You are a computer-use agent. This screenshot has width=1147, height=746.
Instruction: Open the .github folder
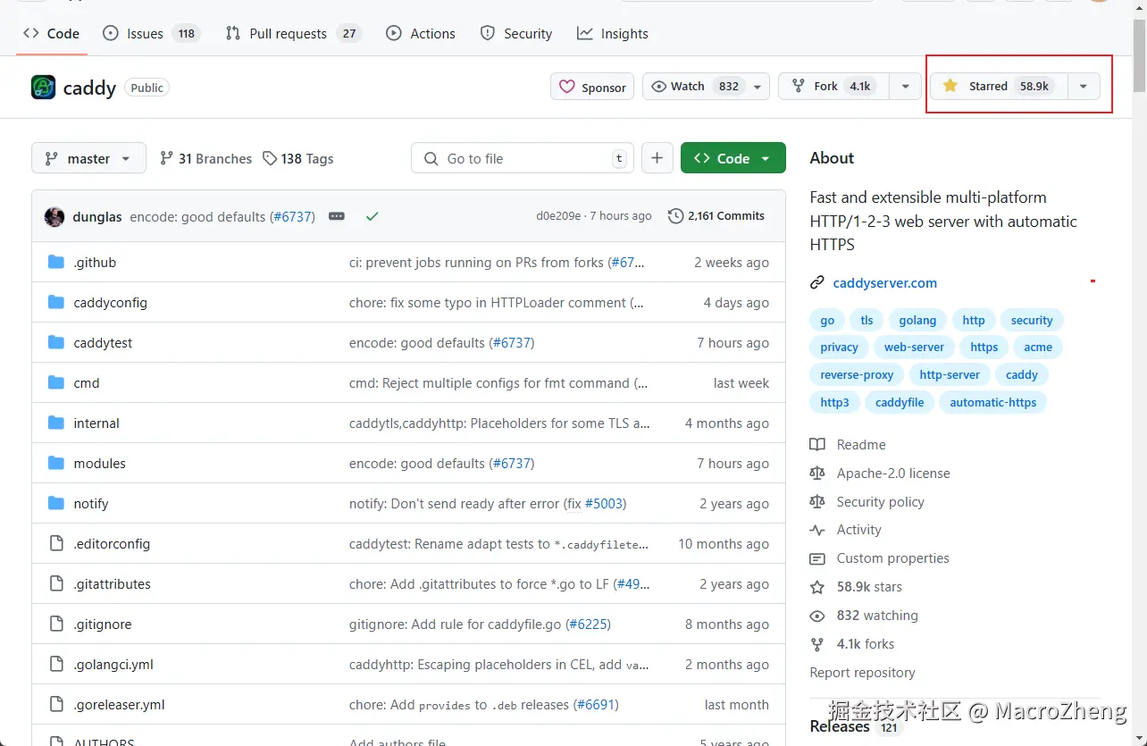95,263
